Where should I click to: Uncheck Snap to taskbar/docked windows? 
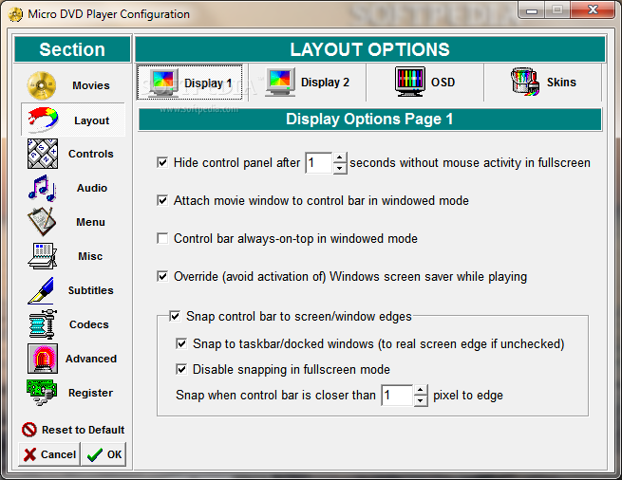(x=181, y=343)
